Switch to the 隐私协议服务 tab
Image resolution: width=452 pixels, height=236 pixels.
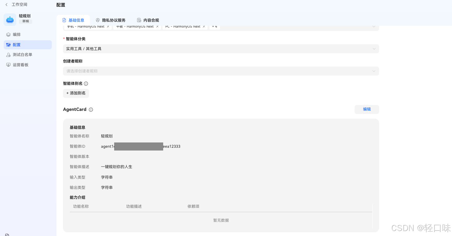click(111, 20)
